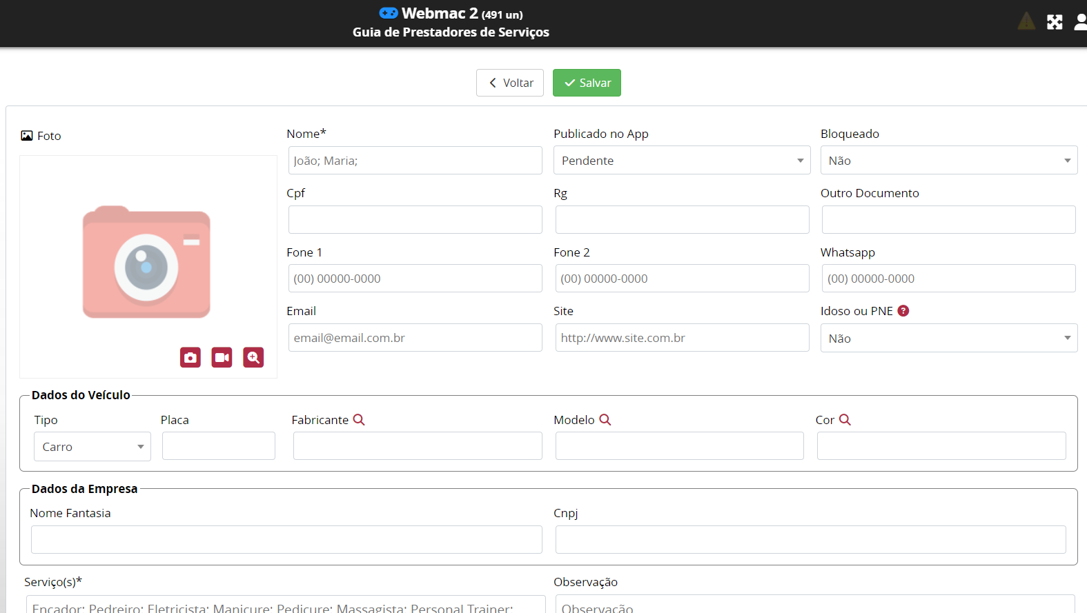Click the photo placeholder image
Image resolution: width=1087 pixels, height=613 pixels.
point(146,262)
